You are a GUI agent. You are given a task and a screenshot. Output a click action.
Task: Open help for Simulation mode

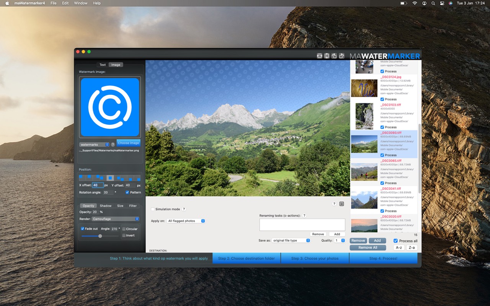(x=184, y=209)
